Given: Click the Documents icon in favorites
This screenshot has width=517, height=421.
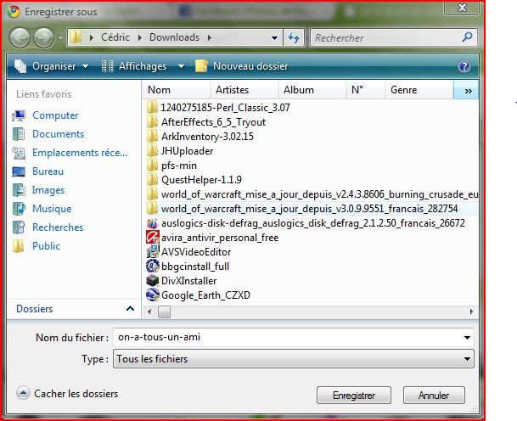Looking at the screenshot, I should [x=19, y=134].
